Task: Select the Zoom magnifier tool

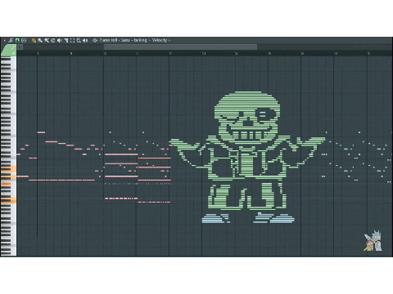Action: click(x=79, y=40)
